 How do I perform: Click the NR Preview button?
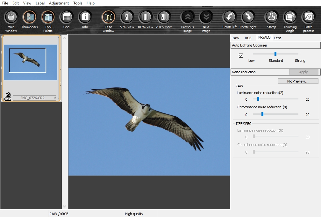pyautogui.click(x=298, y=81)
